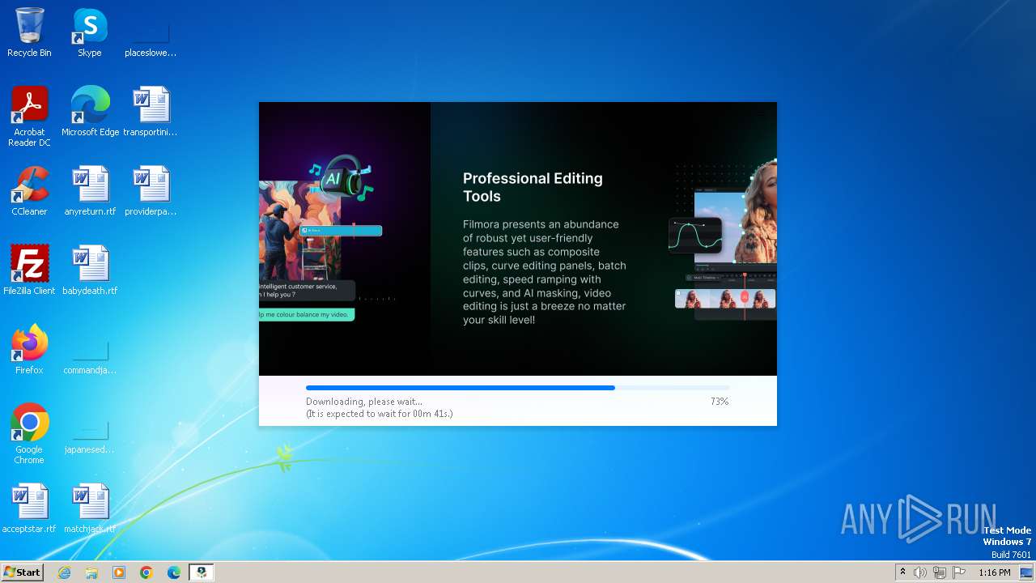This screenshot has height=583, width=1036.
Task: Open Action Center flag icon
Action: pyautogui.click(x=959, y=572)
